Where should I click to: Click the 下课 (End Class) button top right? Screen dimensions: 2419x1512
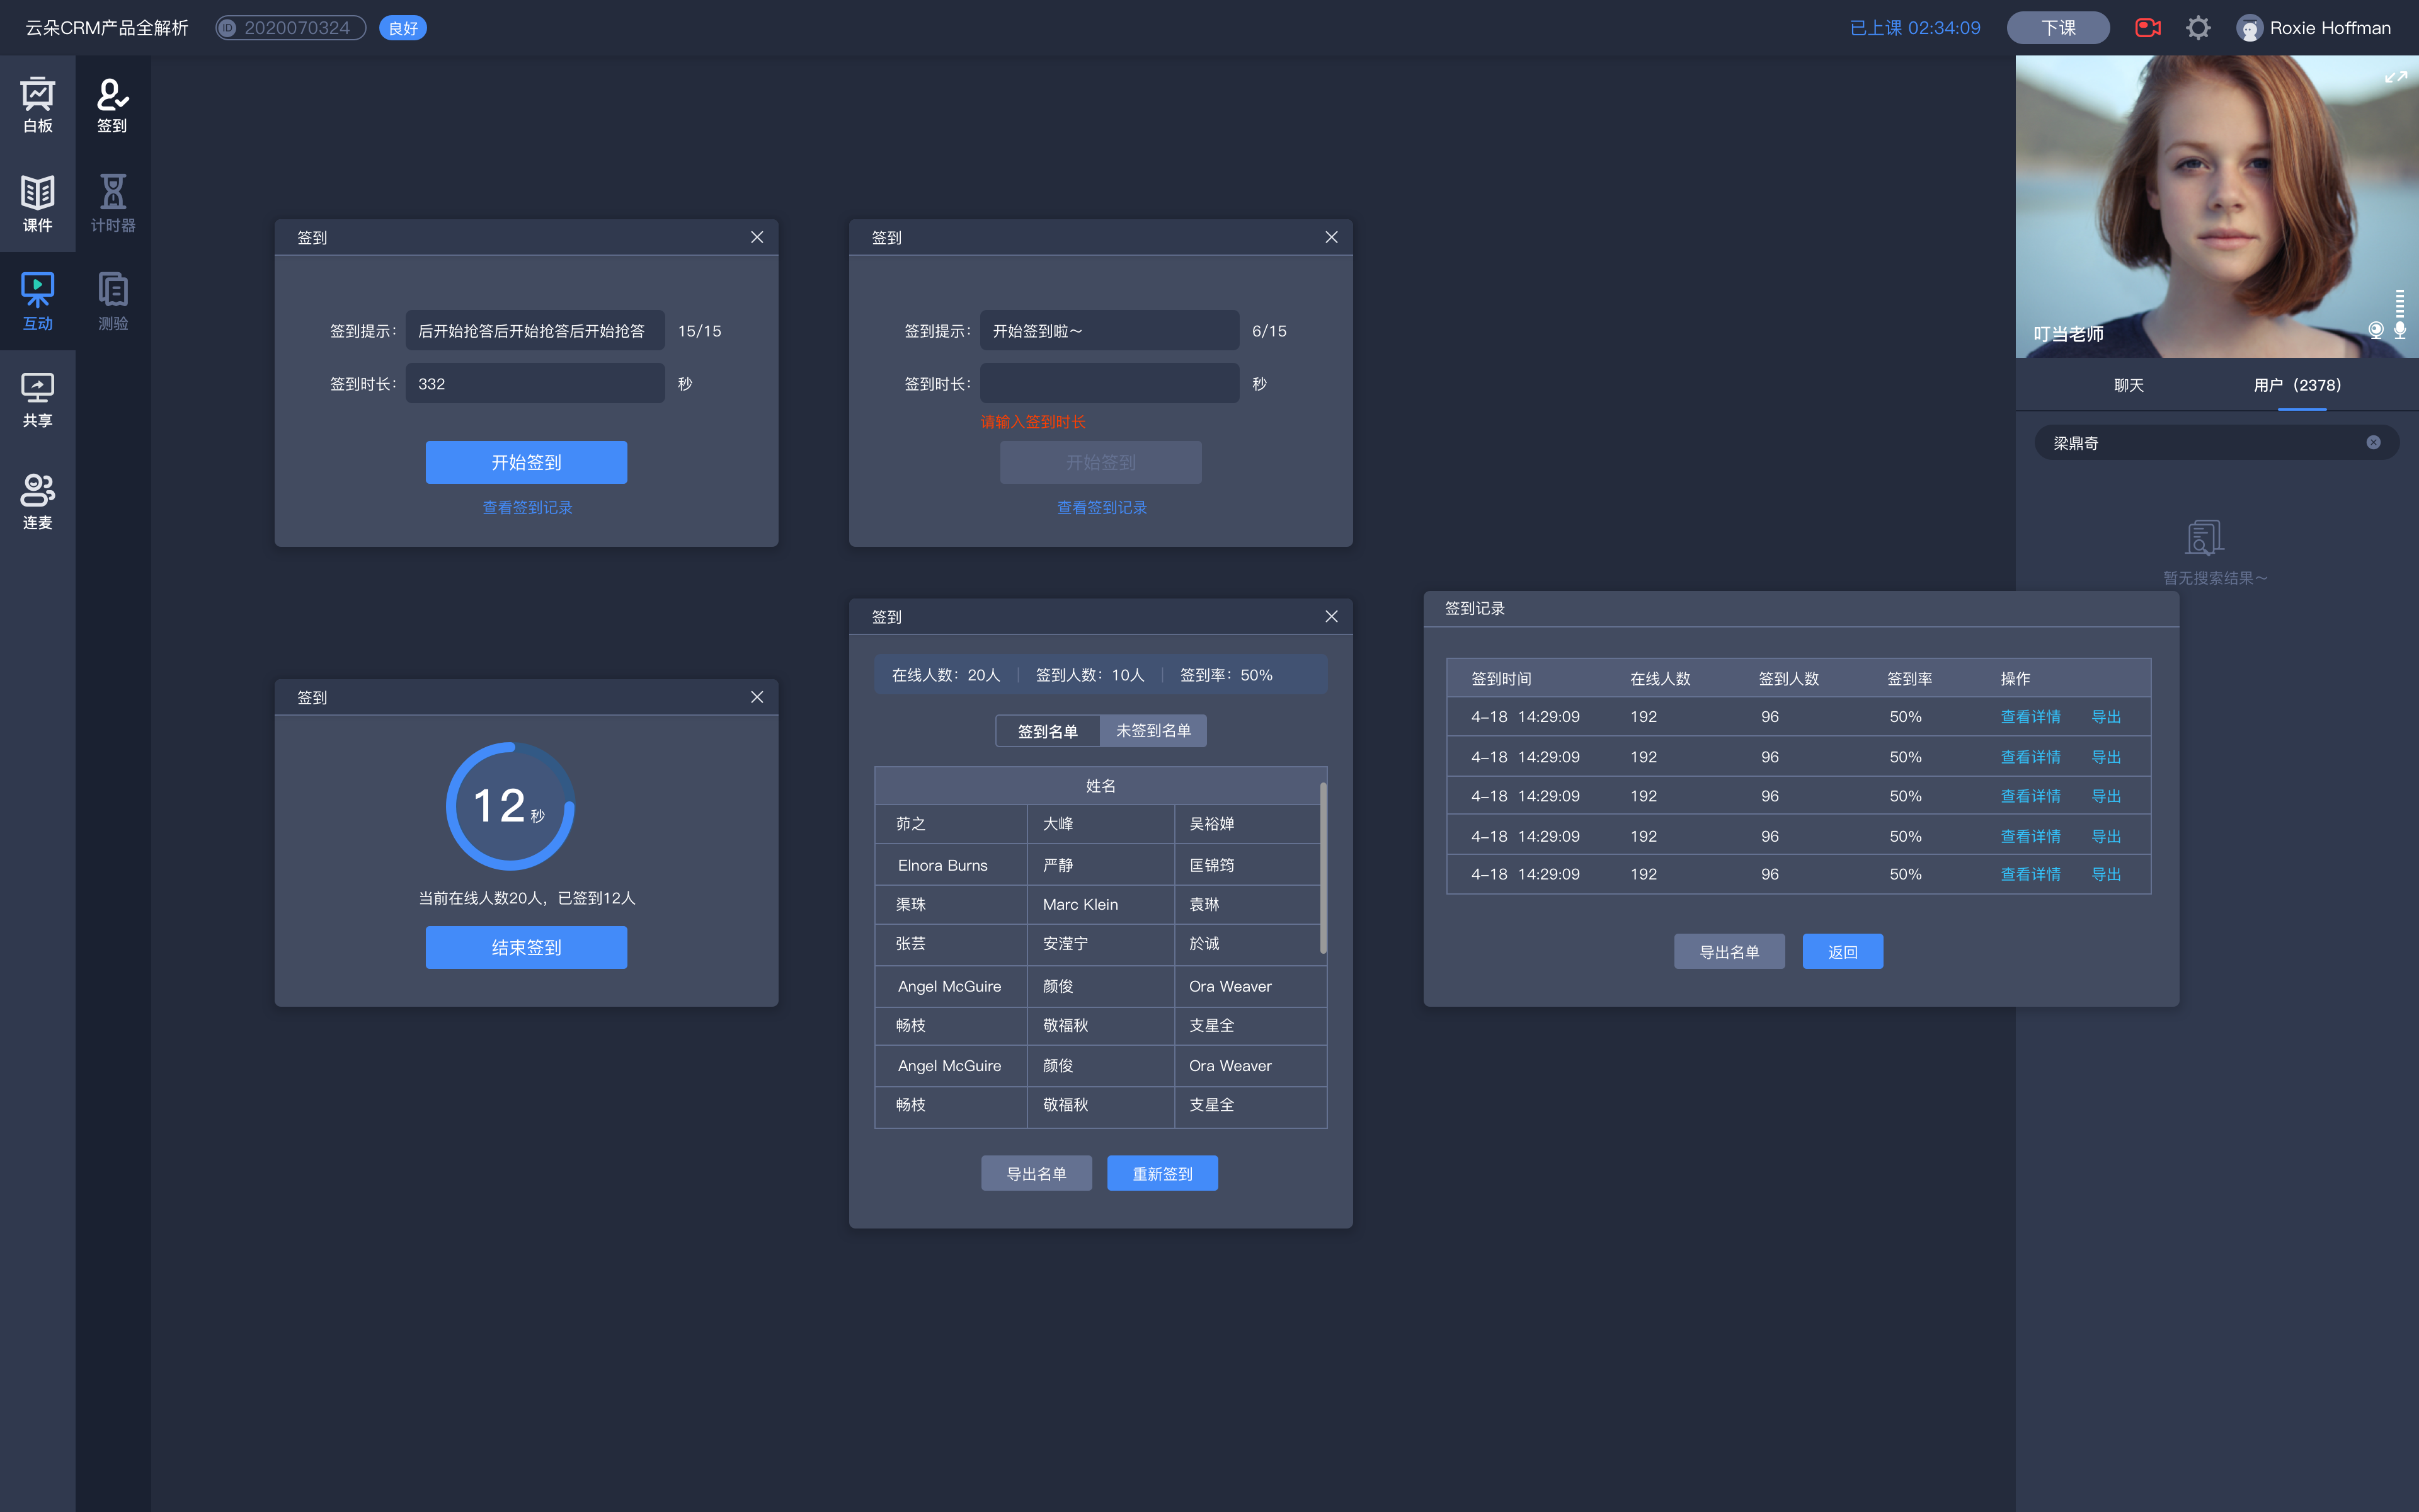[2057, 26]
